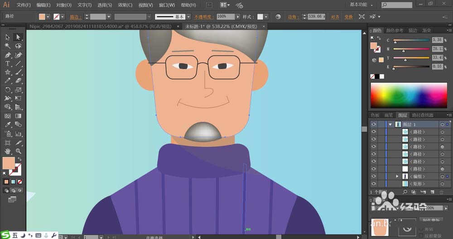Click the 色板 panel tab

coord(375,115)
